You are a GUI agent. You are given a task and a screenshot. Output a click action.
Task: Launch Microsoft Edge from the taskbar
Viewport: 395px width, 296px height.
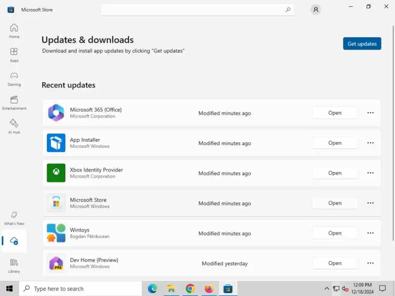pos(152,288)
